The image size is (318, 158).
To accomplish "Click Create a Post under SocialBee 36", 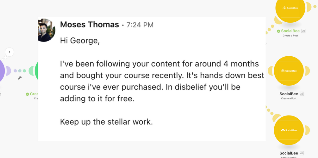I will coord(289,99).
